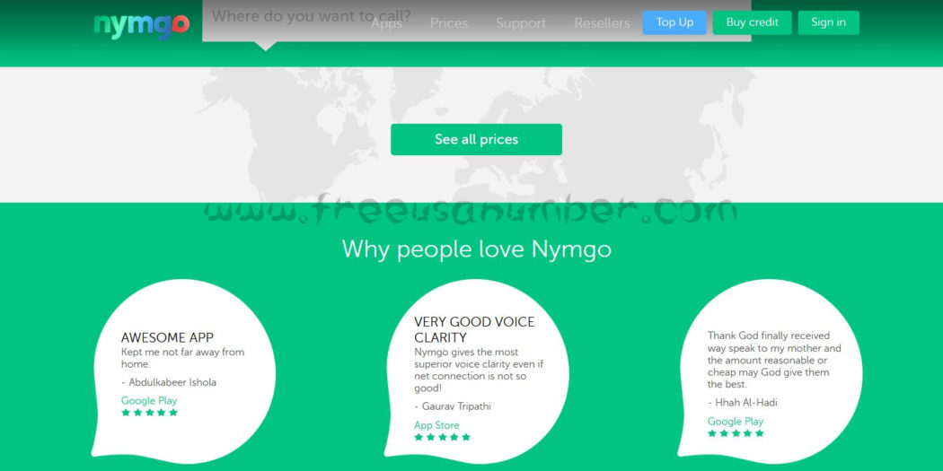Click the Nymgo logo

point(141,25)
